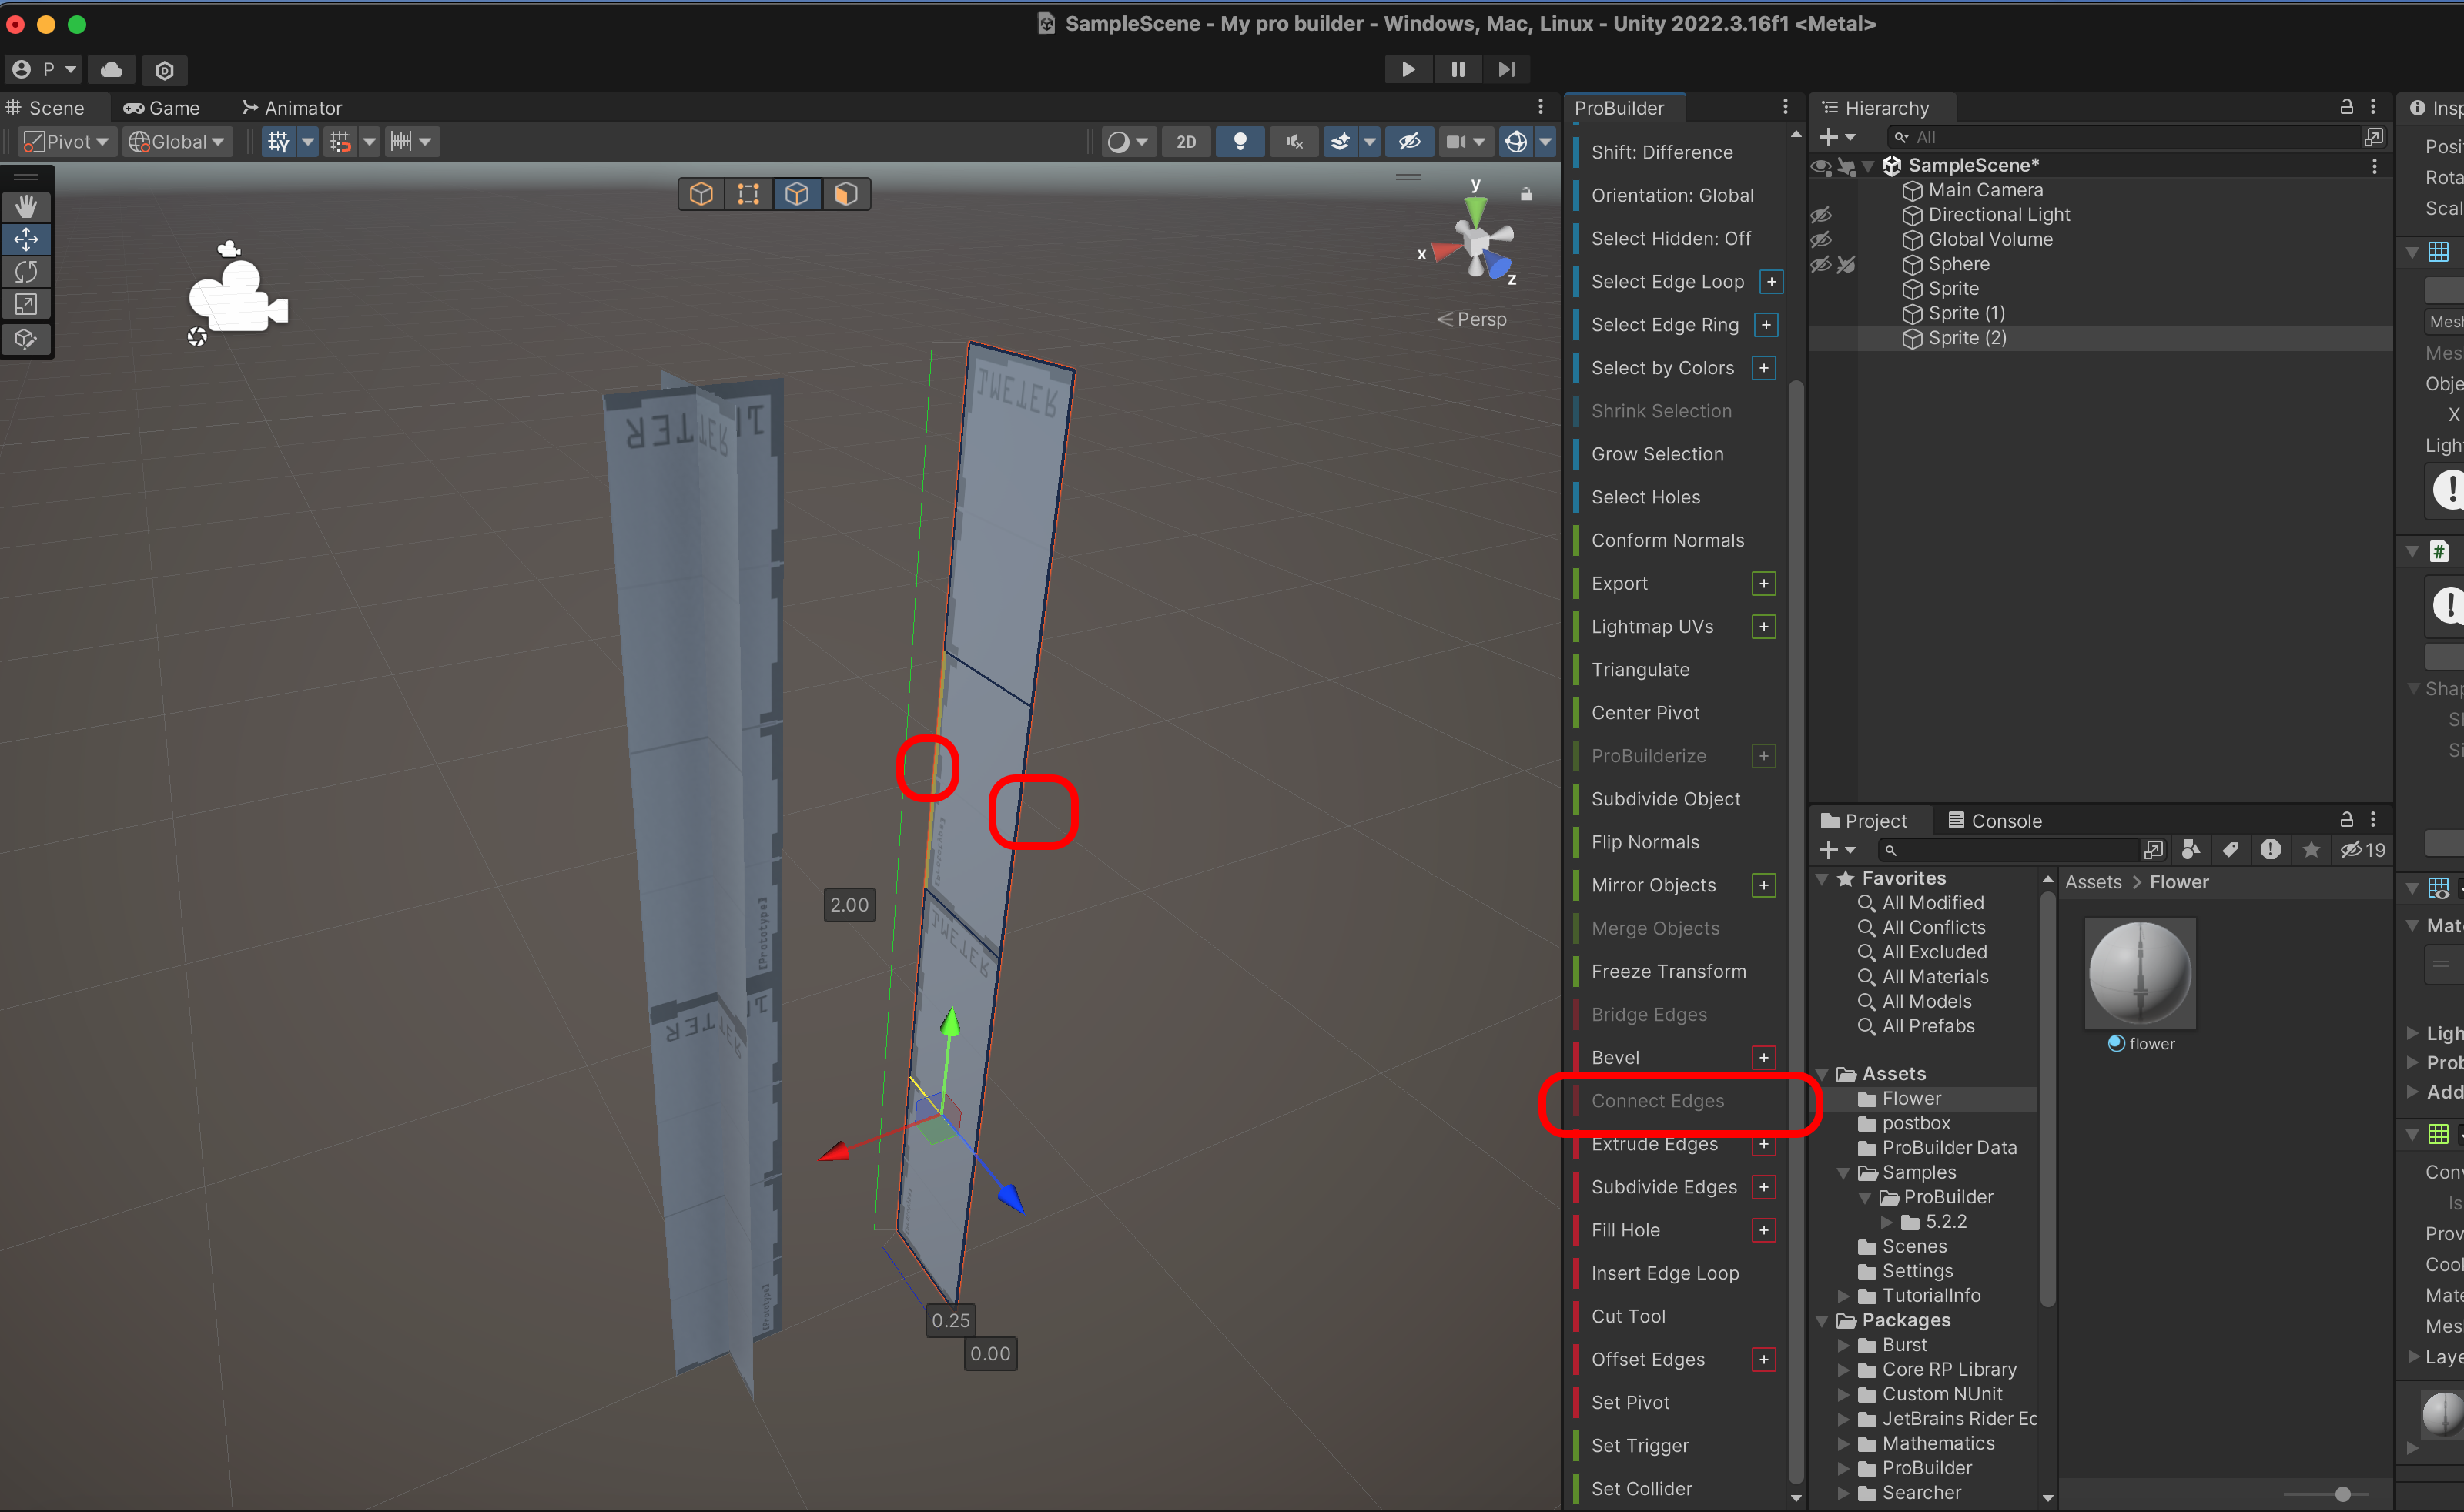Select the Hand view tool
This screenshot has width=2464, height=1512.
[26, 206]
